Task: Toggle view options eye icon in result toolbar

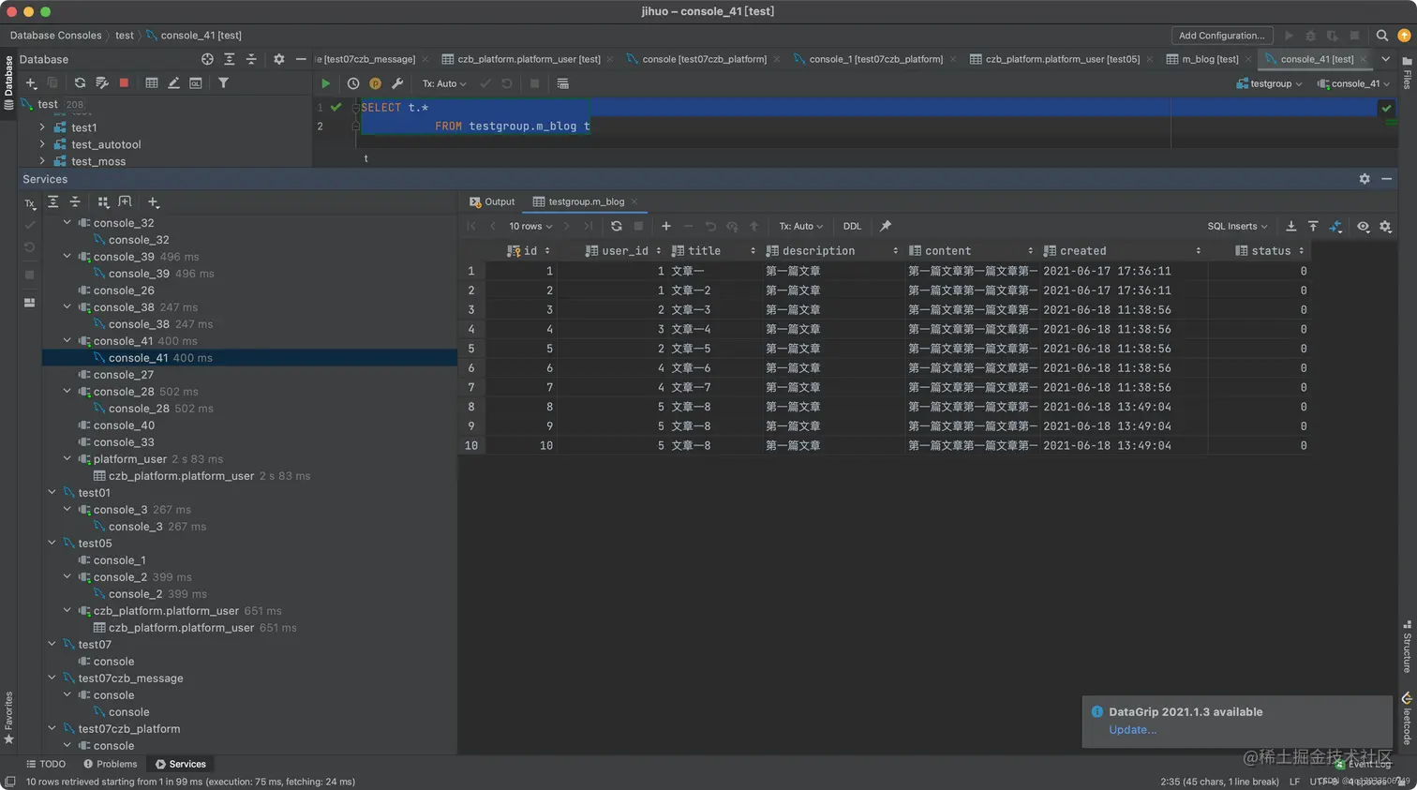Action: tap(1363, 226)
